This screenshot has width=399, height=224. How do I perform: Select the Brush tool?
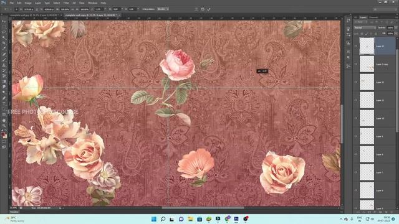click(x=4, y=60)
